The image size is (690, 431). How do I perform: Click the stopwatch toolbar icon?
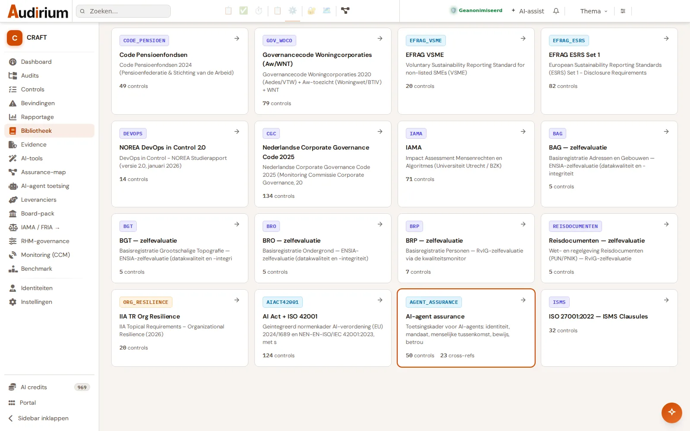coord(259,10)
